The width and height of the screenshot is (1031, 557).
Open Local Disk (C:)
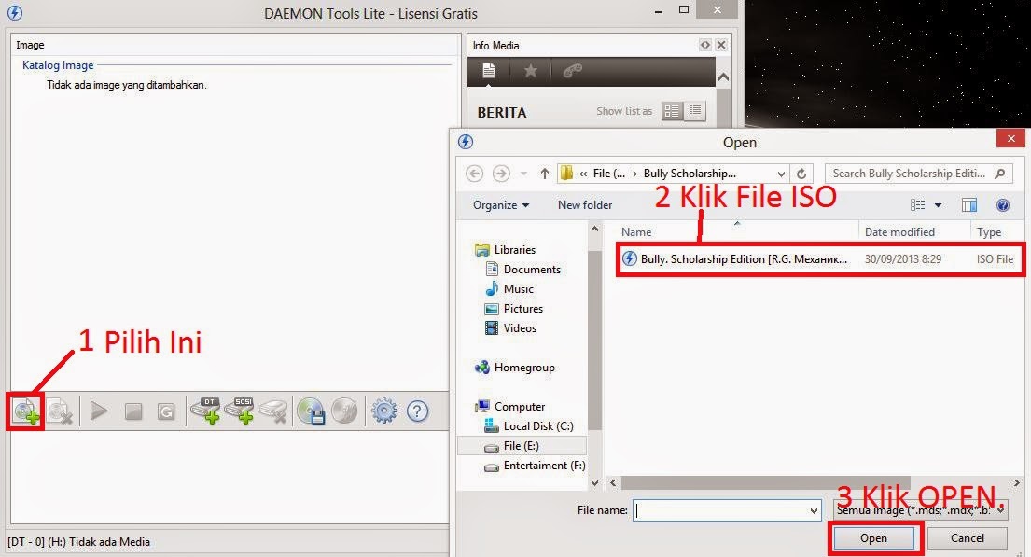point(537,426)
